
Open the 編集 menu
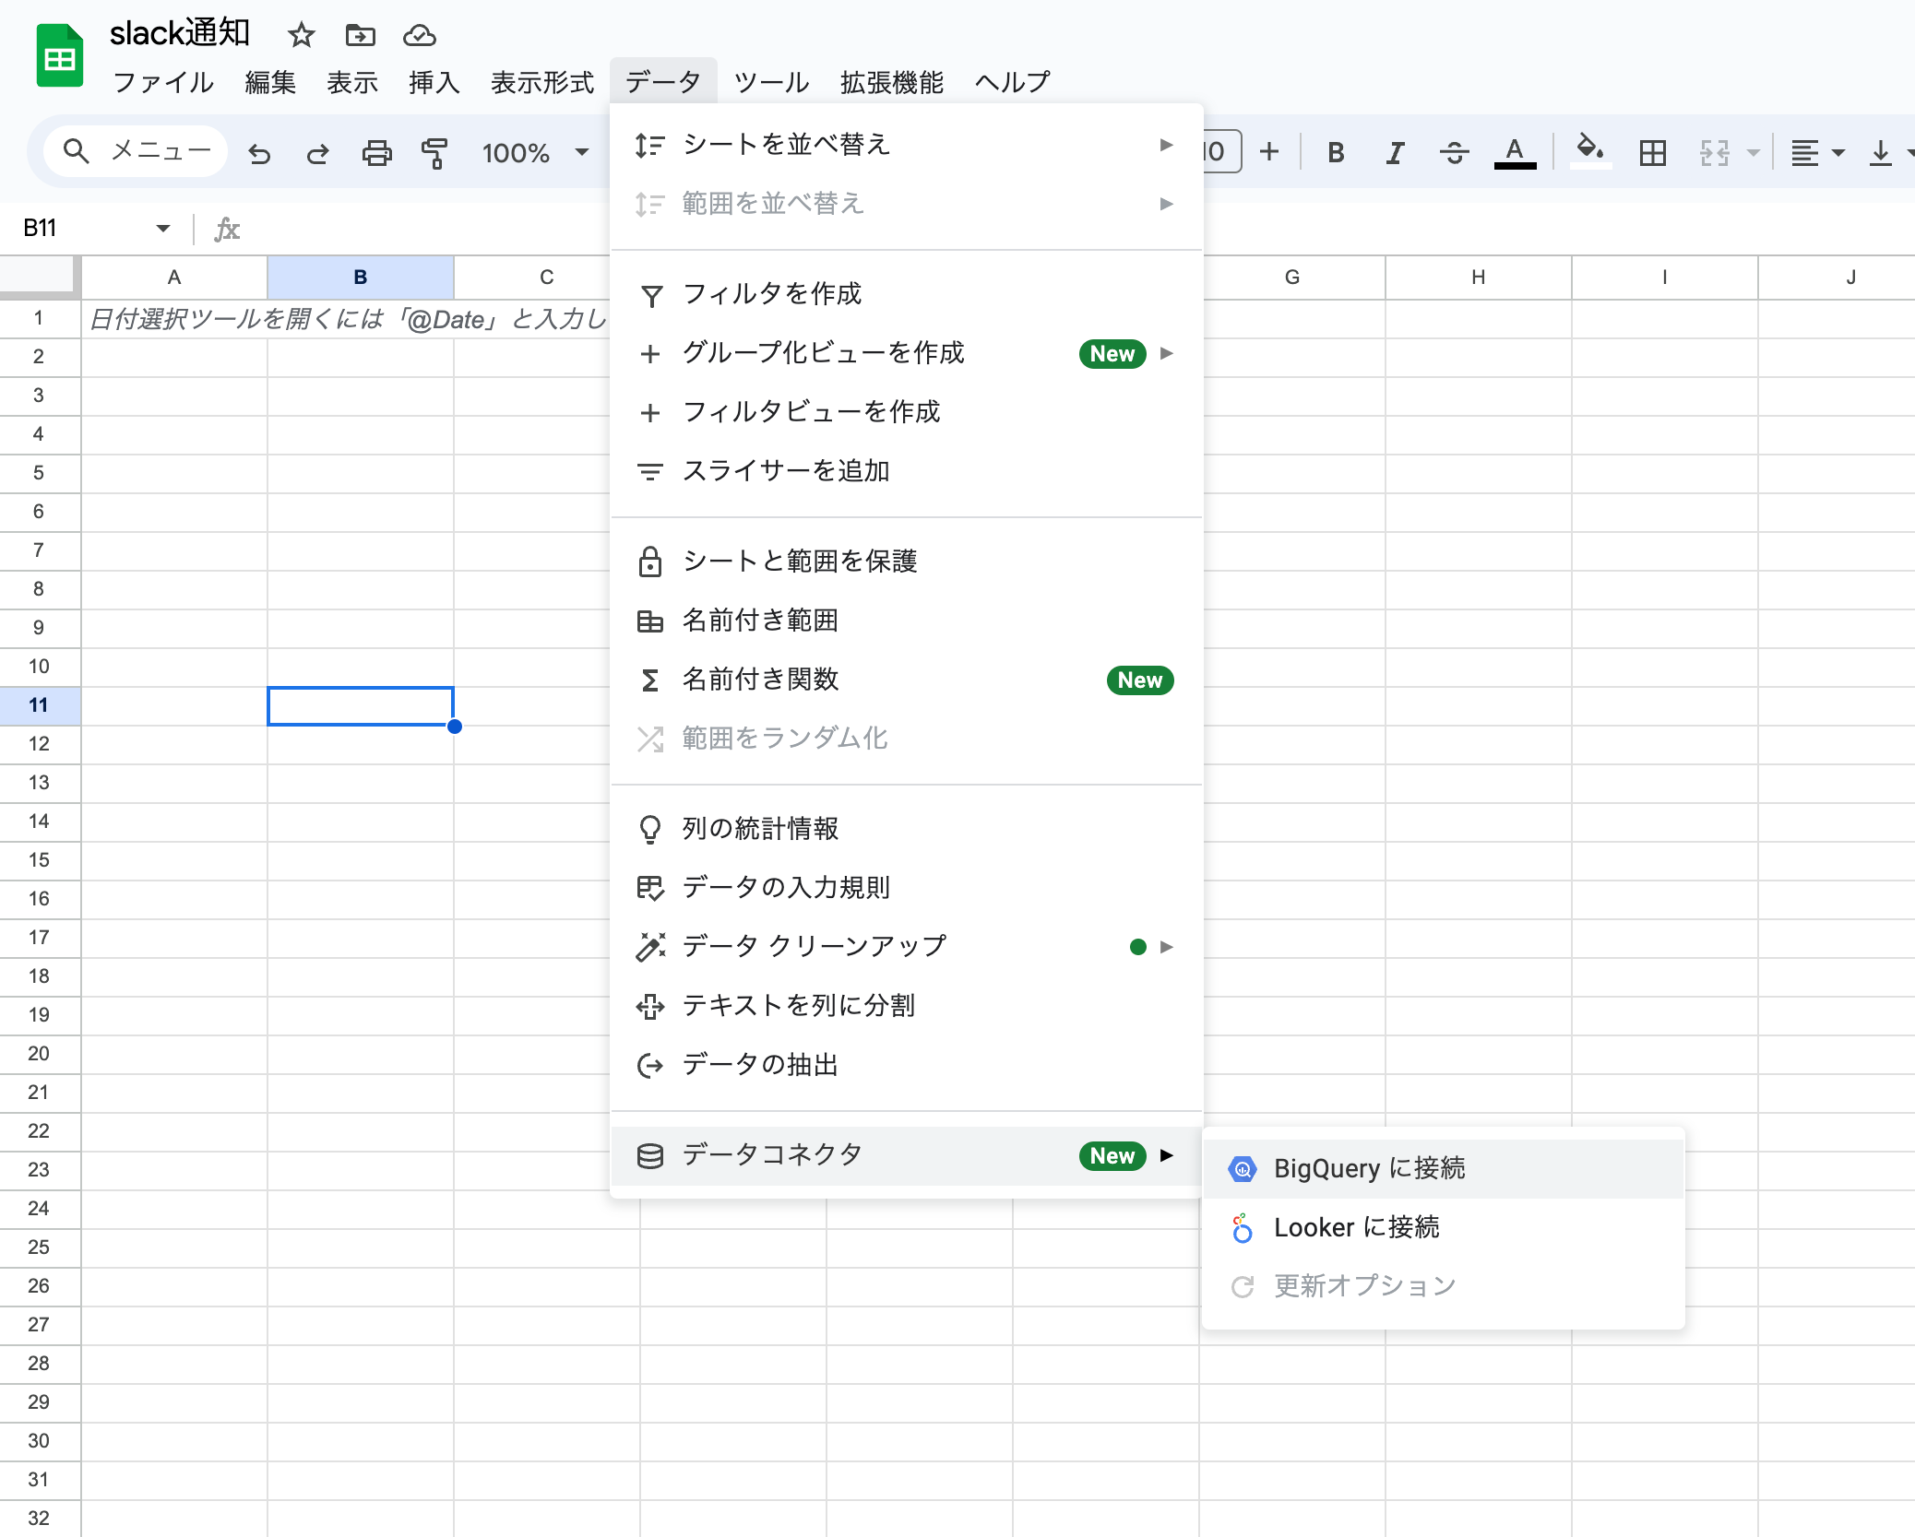coord(270,82)
